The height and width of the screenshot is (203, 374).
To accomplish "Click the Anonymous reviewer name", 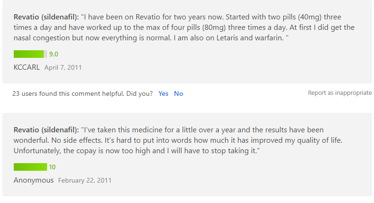I will point(34,180).
